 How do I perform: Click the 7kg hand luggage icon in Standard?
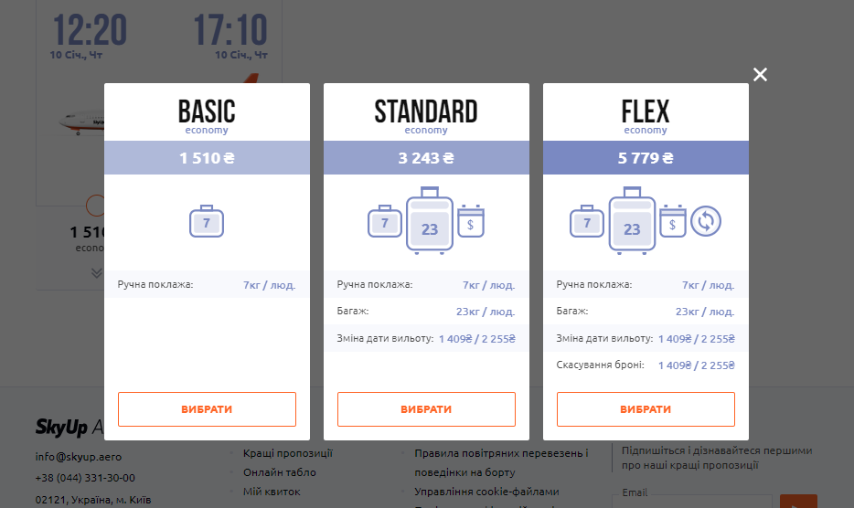point(385,221)
